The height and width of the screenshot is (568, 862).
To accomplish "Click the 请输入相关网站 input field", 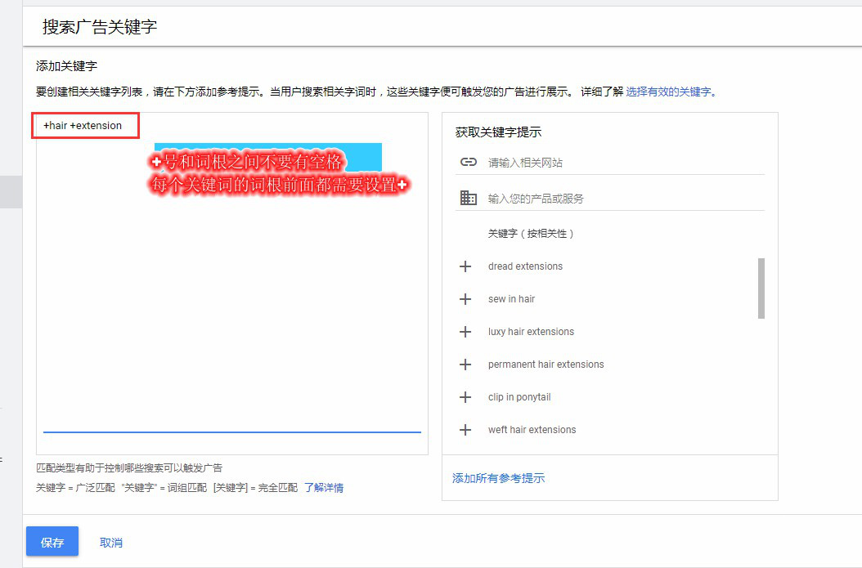I will click(x=622, y=163).
